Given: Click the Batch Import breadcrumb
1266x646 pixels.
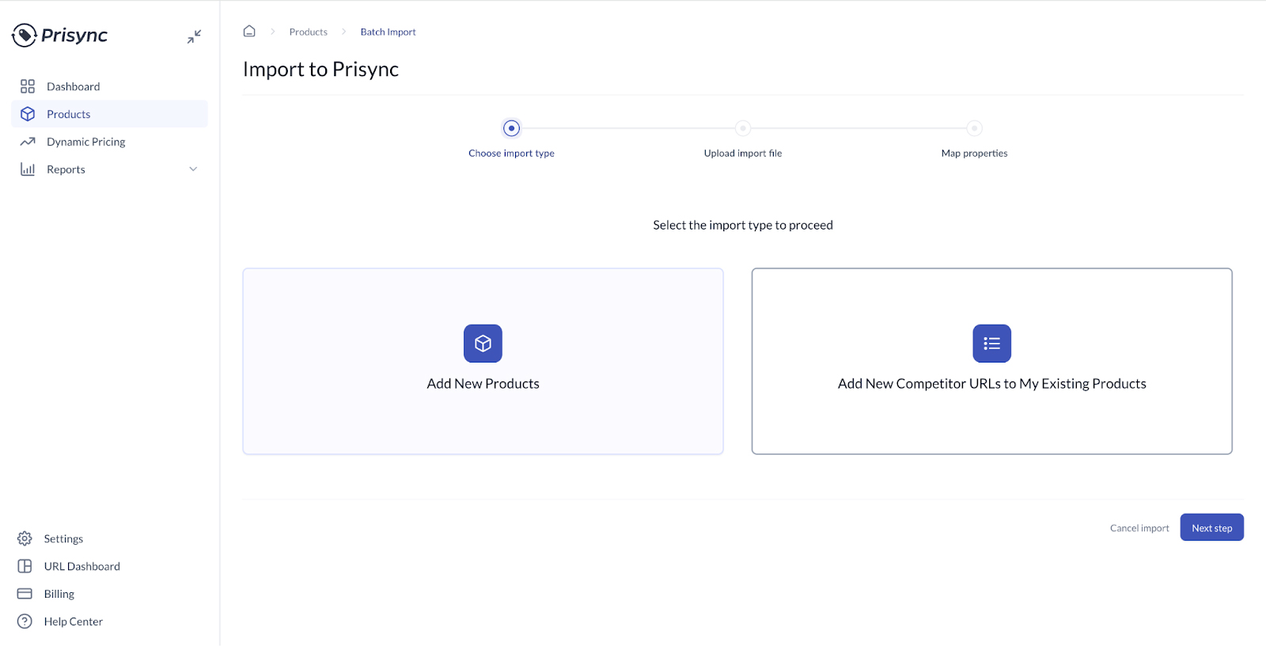Looking at the screenshot, I should pos(388,32).
